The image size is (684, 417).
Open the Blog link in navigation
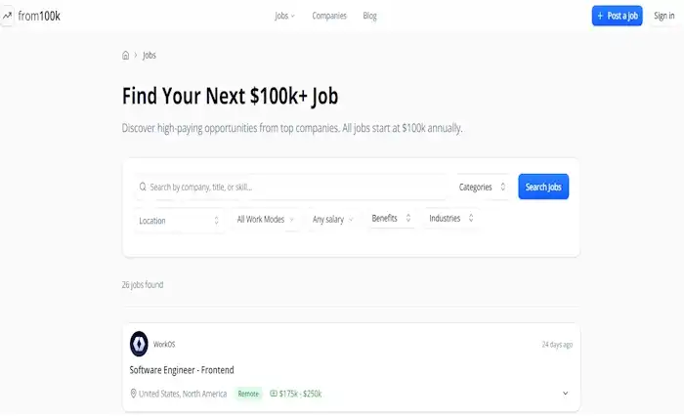(x=369, y=16)
